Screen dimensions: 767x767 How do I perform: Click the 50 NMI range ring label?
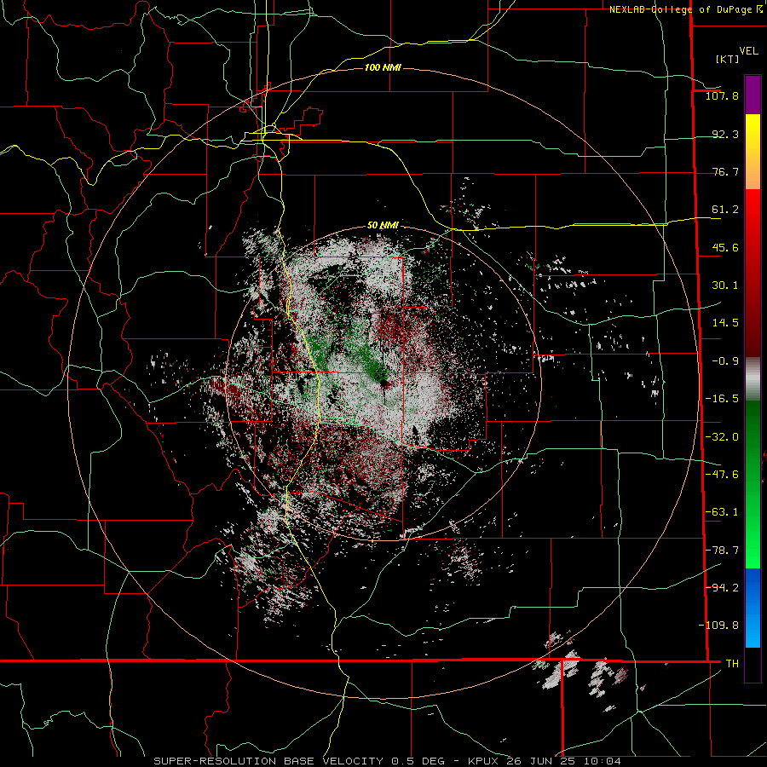point(383,226)
